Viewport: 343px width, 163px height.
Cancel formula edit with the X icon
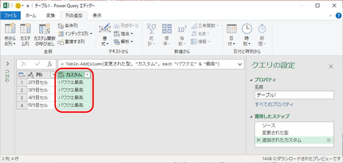[x=24, y=64]
